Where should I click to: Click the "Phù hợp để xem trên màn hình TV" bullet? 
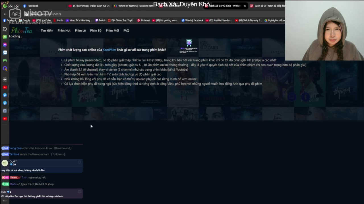point(113,74)
